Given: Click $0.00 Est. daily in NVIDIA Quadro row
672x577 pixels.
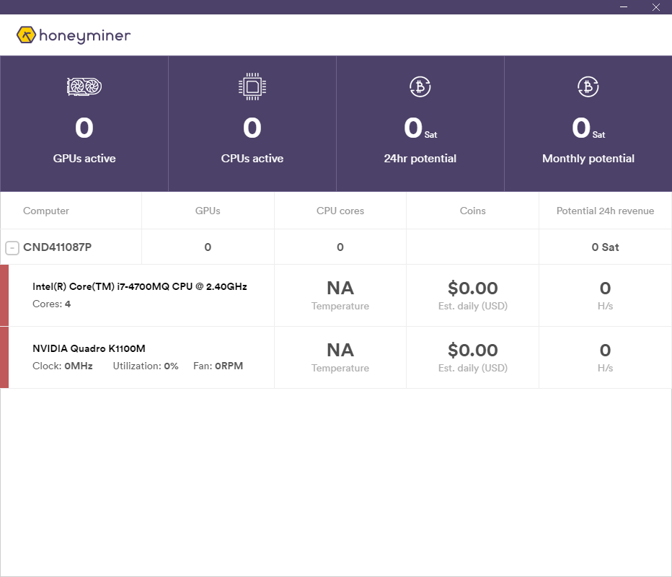Looking at the screenshot, I should 473,358.
